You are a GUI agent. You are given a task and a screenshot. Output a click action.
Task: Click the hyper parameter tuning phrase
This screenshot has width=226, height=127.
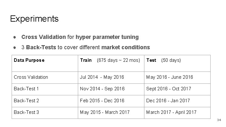point(107,37)
